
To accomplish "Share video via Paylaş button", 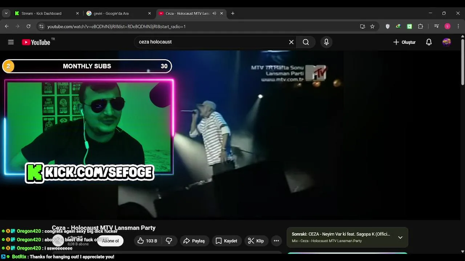I will (x=194, y=241).
